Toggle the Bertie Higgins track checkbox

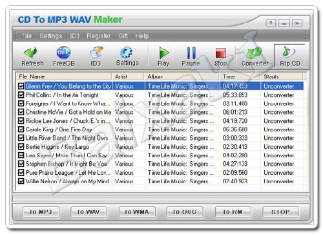(x=21, y=146)
